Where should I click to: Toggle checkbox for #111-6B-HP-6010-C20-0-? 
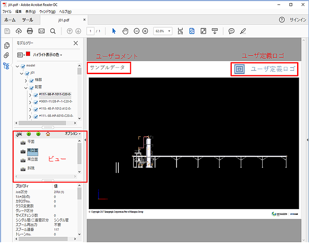[x=36, y=116]
